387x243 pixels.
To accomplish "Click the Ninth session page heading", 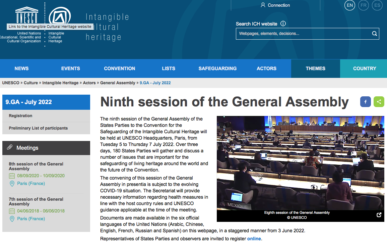I will click(x=224, y=102).
